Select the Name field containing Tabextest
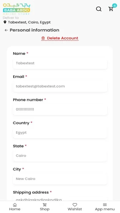Image resolution: width=120 pixels, height=213 pixels. [x=60, y=63]
